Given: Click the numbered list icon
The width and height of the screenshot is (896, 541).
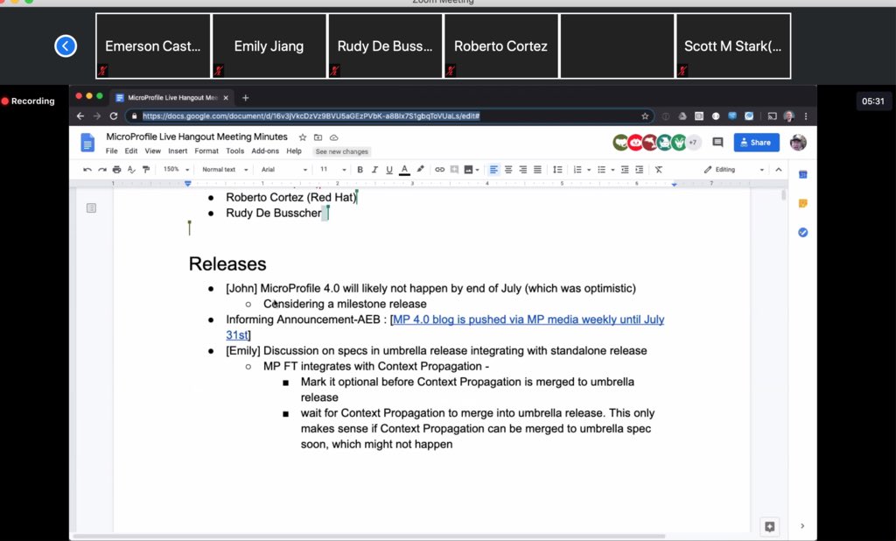Looking at the screenshot, I should (x=577, y=169).
